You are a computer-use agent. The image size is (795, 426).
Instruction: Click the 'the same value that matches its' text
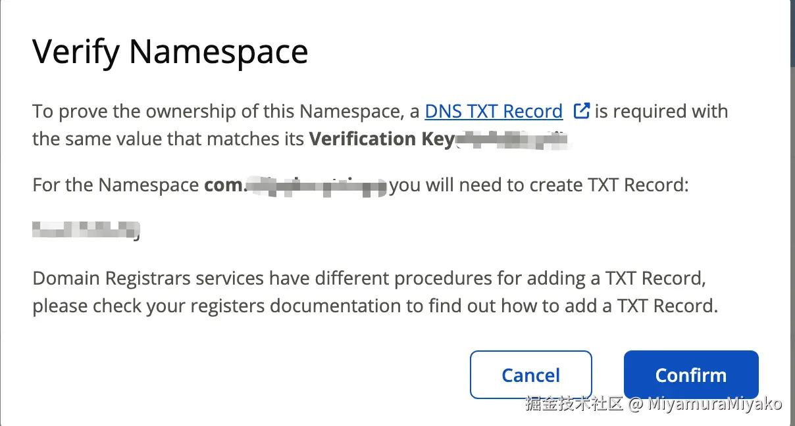[x=168, y=139]
